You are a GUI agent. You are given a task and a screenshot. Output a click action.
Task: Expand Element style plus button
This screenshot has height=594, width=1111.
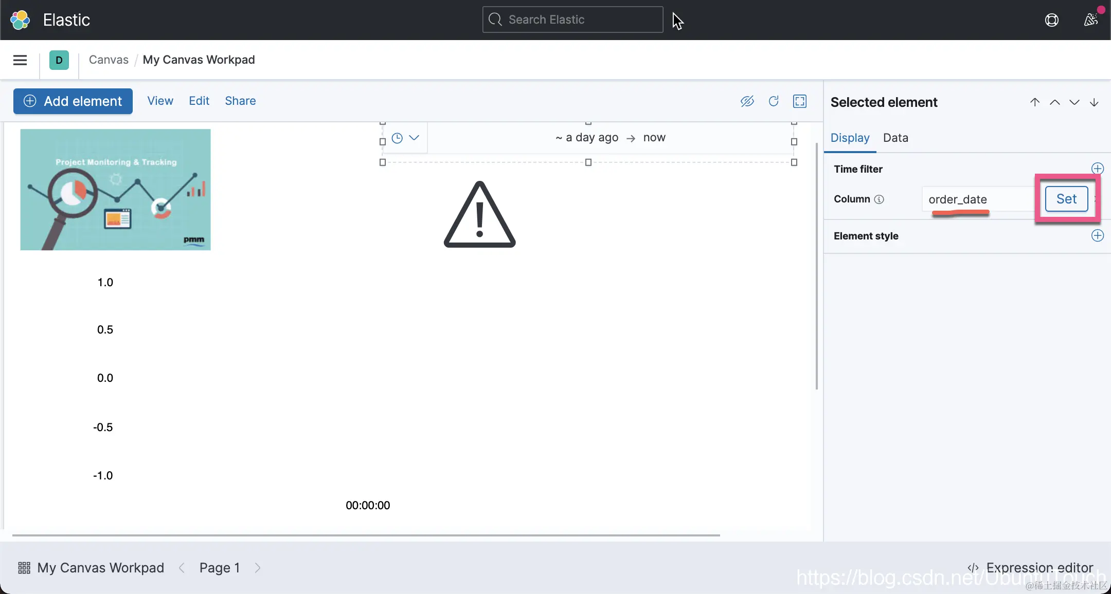coord(1097,235)
